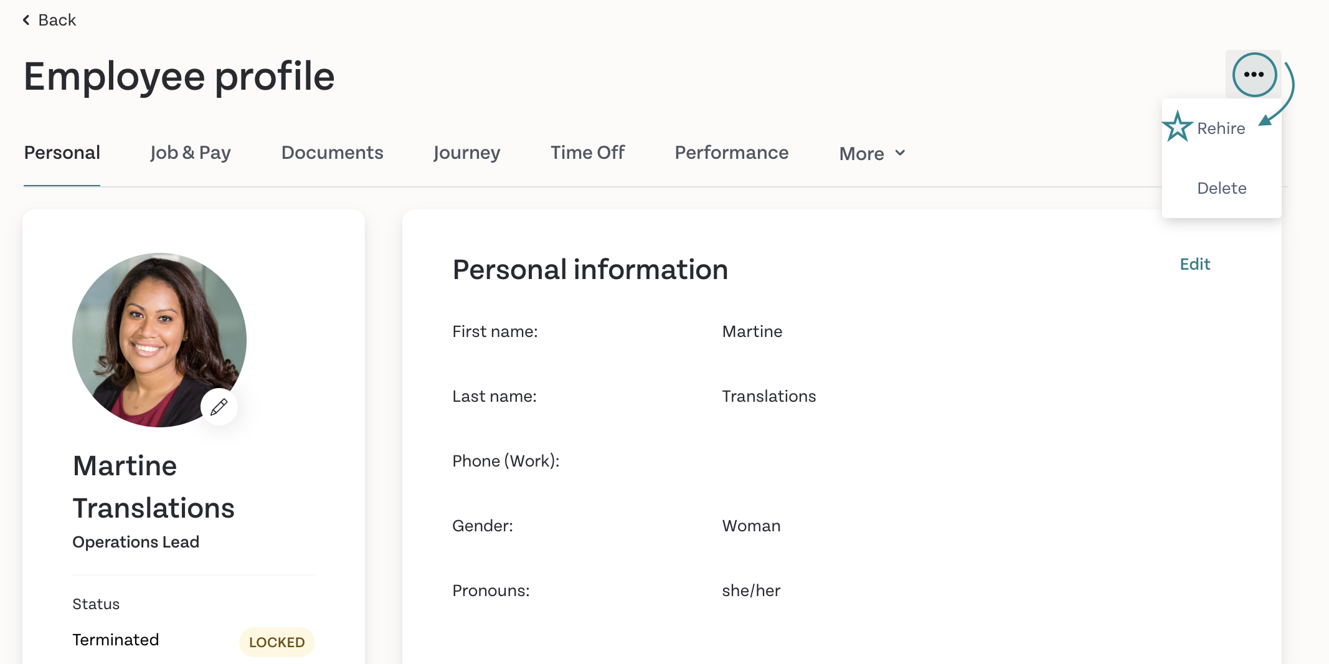Image resolution: width=1329 pixels, height=664 pixels.
Task: Click the Operations Lead job title
Action: point(136,542)
